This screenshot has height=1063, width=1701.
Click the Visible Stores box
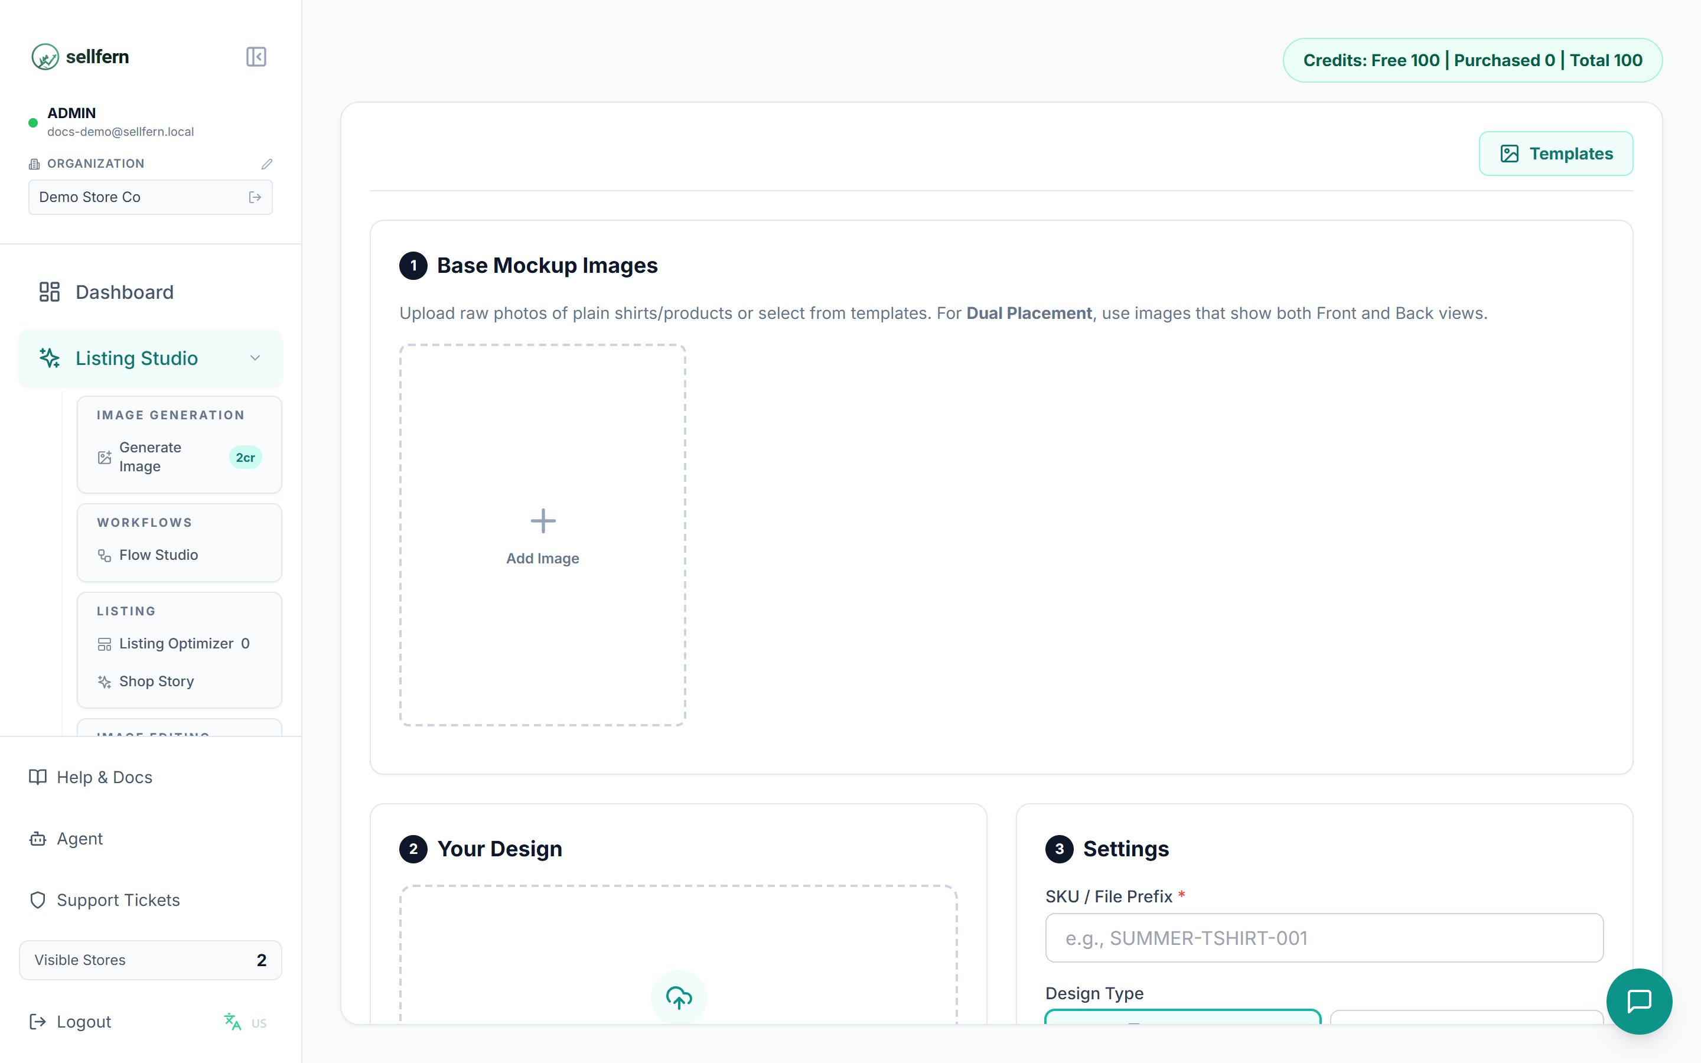[151, 960]
